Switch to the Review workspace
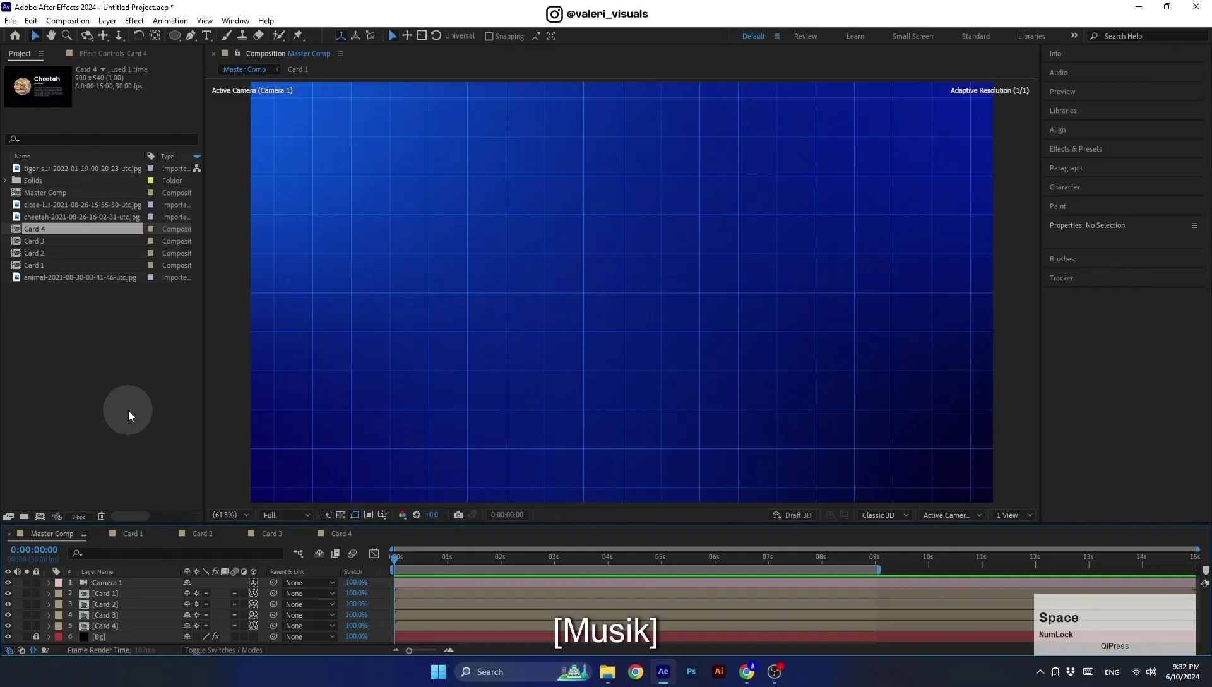This screenshot has height=687, width=1212. point(805,36)
